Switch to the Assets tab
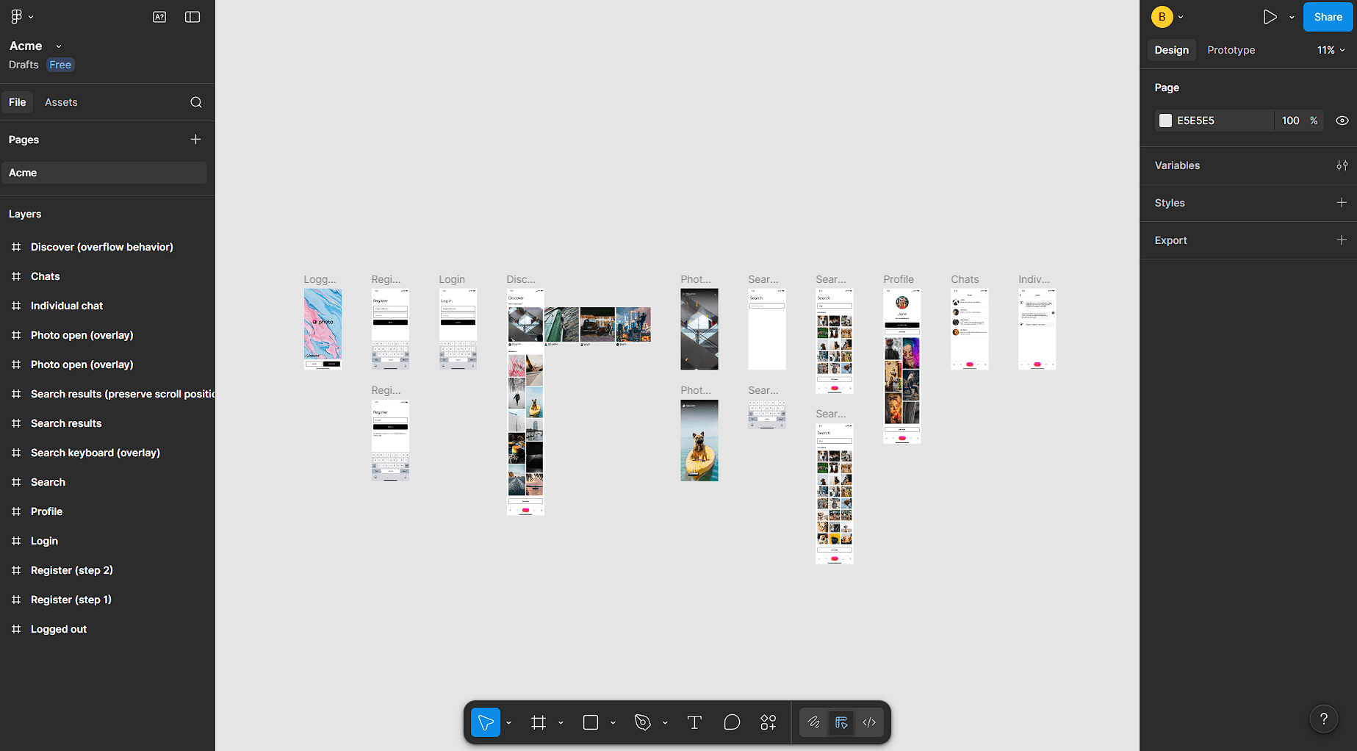Viewport: 1357px width, 751px height. [61, 102]
